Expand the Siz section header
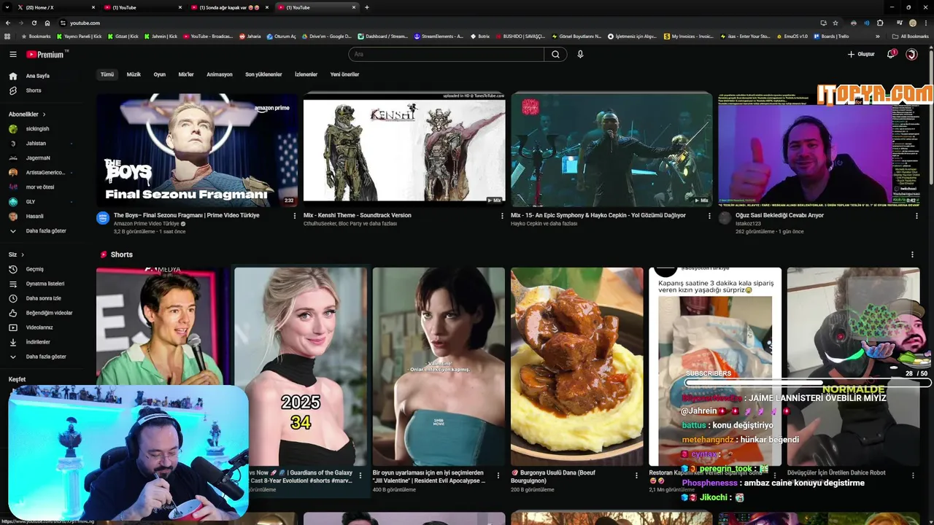934x525 pixels. click(x=16, y=254)
